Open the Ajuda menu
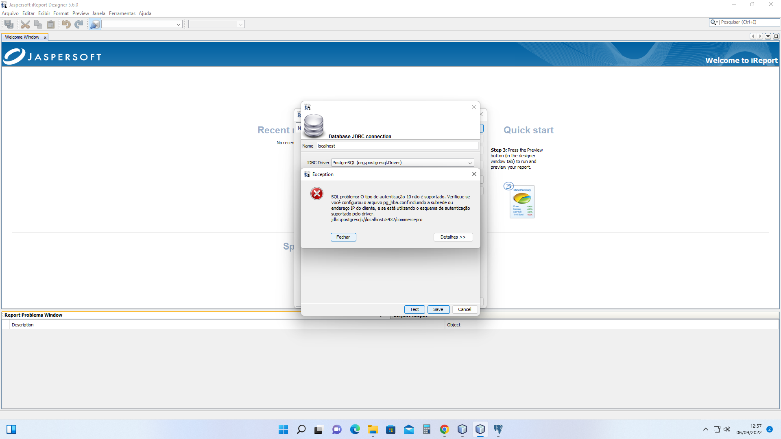This screenshot has width=781, height=439. [x=145, y=13]
